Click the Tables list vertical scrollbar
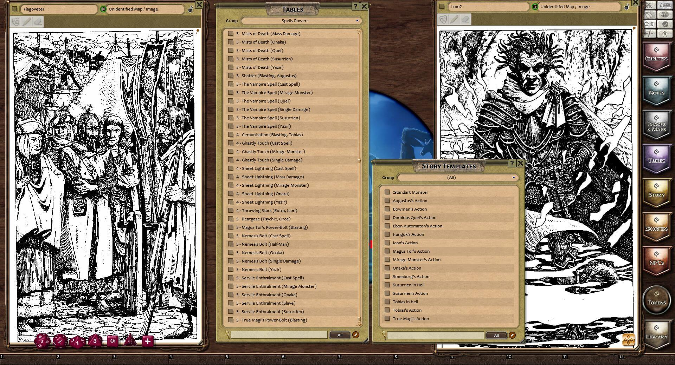The image size is (675, 365). pyautogui.click(x=359, y=161)
